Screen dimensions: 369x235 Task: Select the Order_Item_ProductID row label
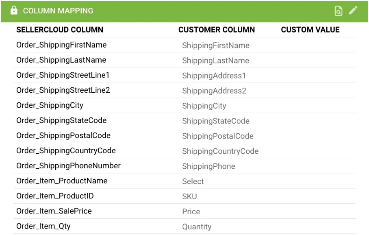click(x=55, y=196)
